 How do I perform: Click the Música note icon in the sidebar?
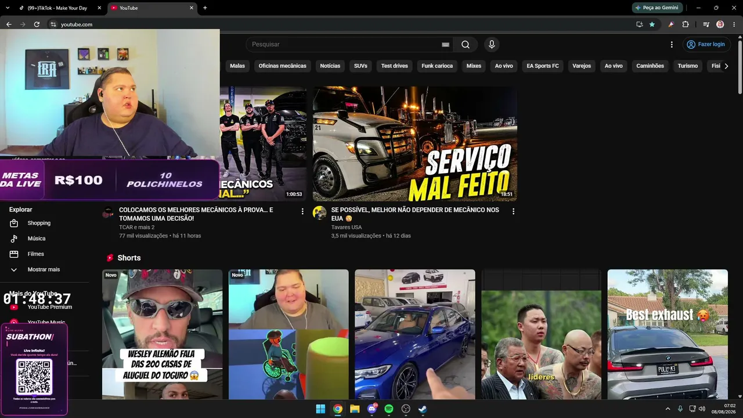[15, 239]
